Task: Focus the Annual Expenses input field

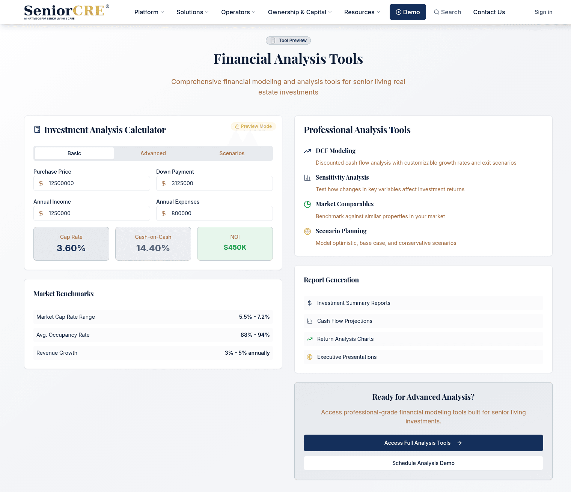Action: tap(214, 213)
